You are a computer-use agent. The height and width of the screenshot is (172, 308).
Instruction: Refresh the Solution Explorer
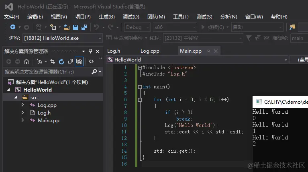[61, 61]
